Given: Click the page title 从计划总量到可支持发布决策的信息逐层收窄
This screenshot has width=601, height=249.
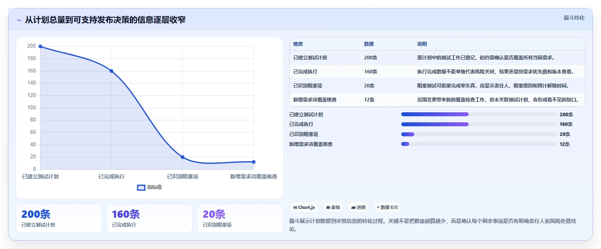Looking at the screenshot, I should point(105,20).
